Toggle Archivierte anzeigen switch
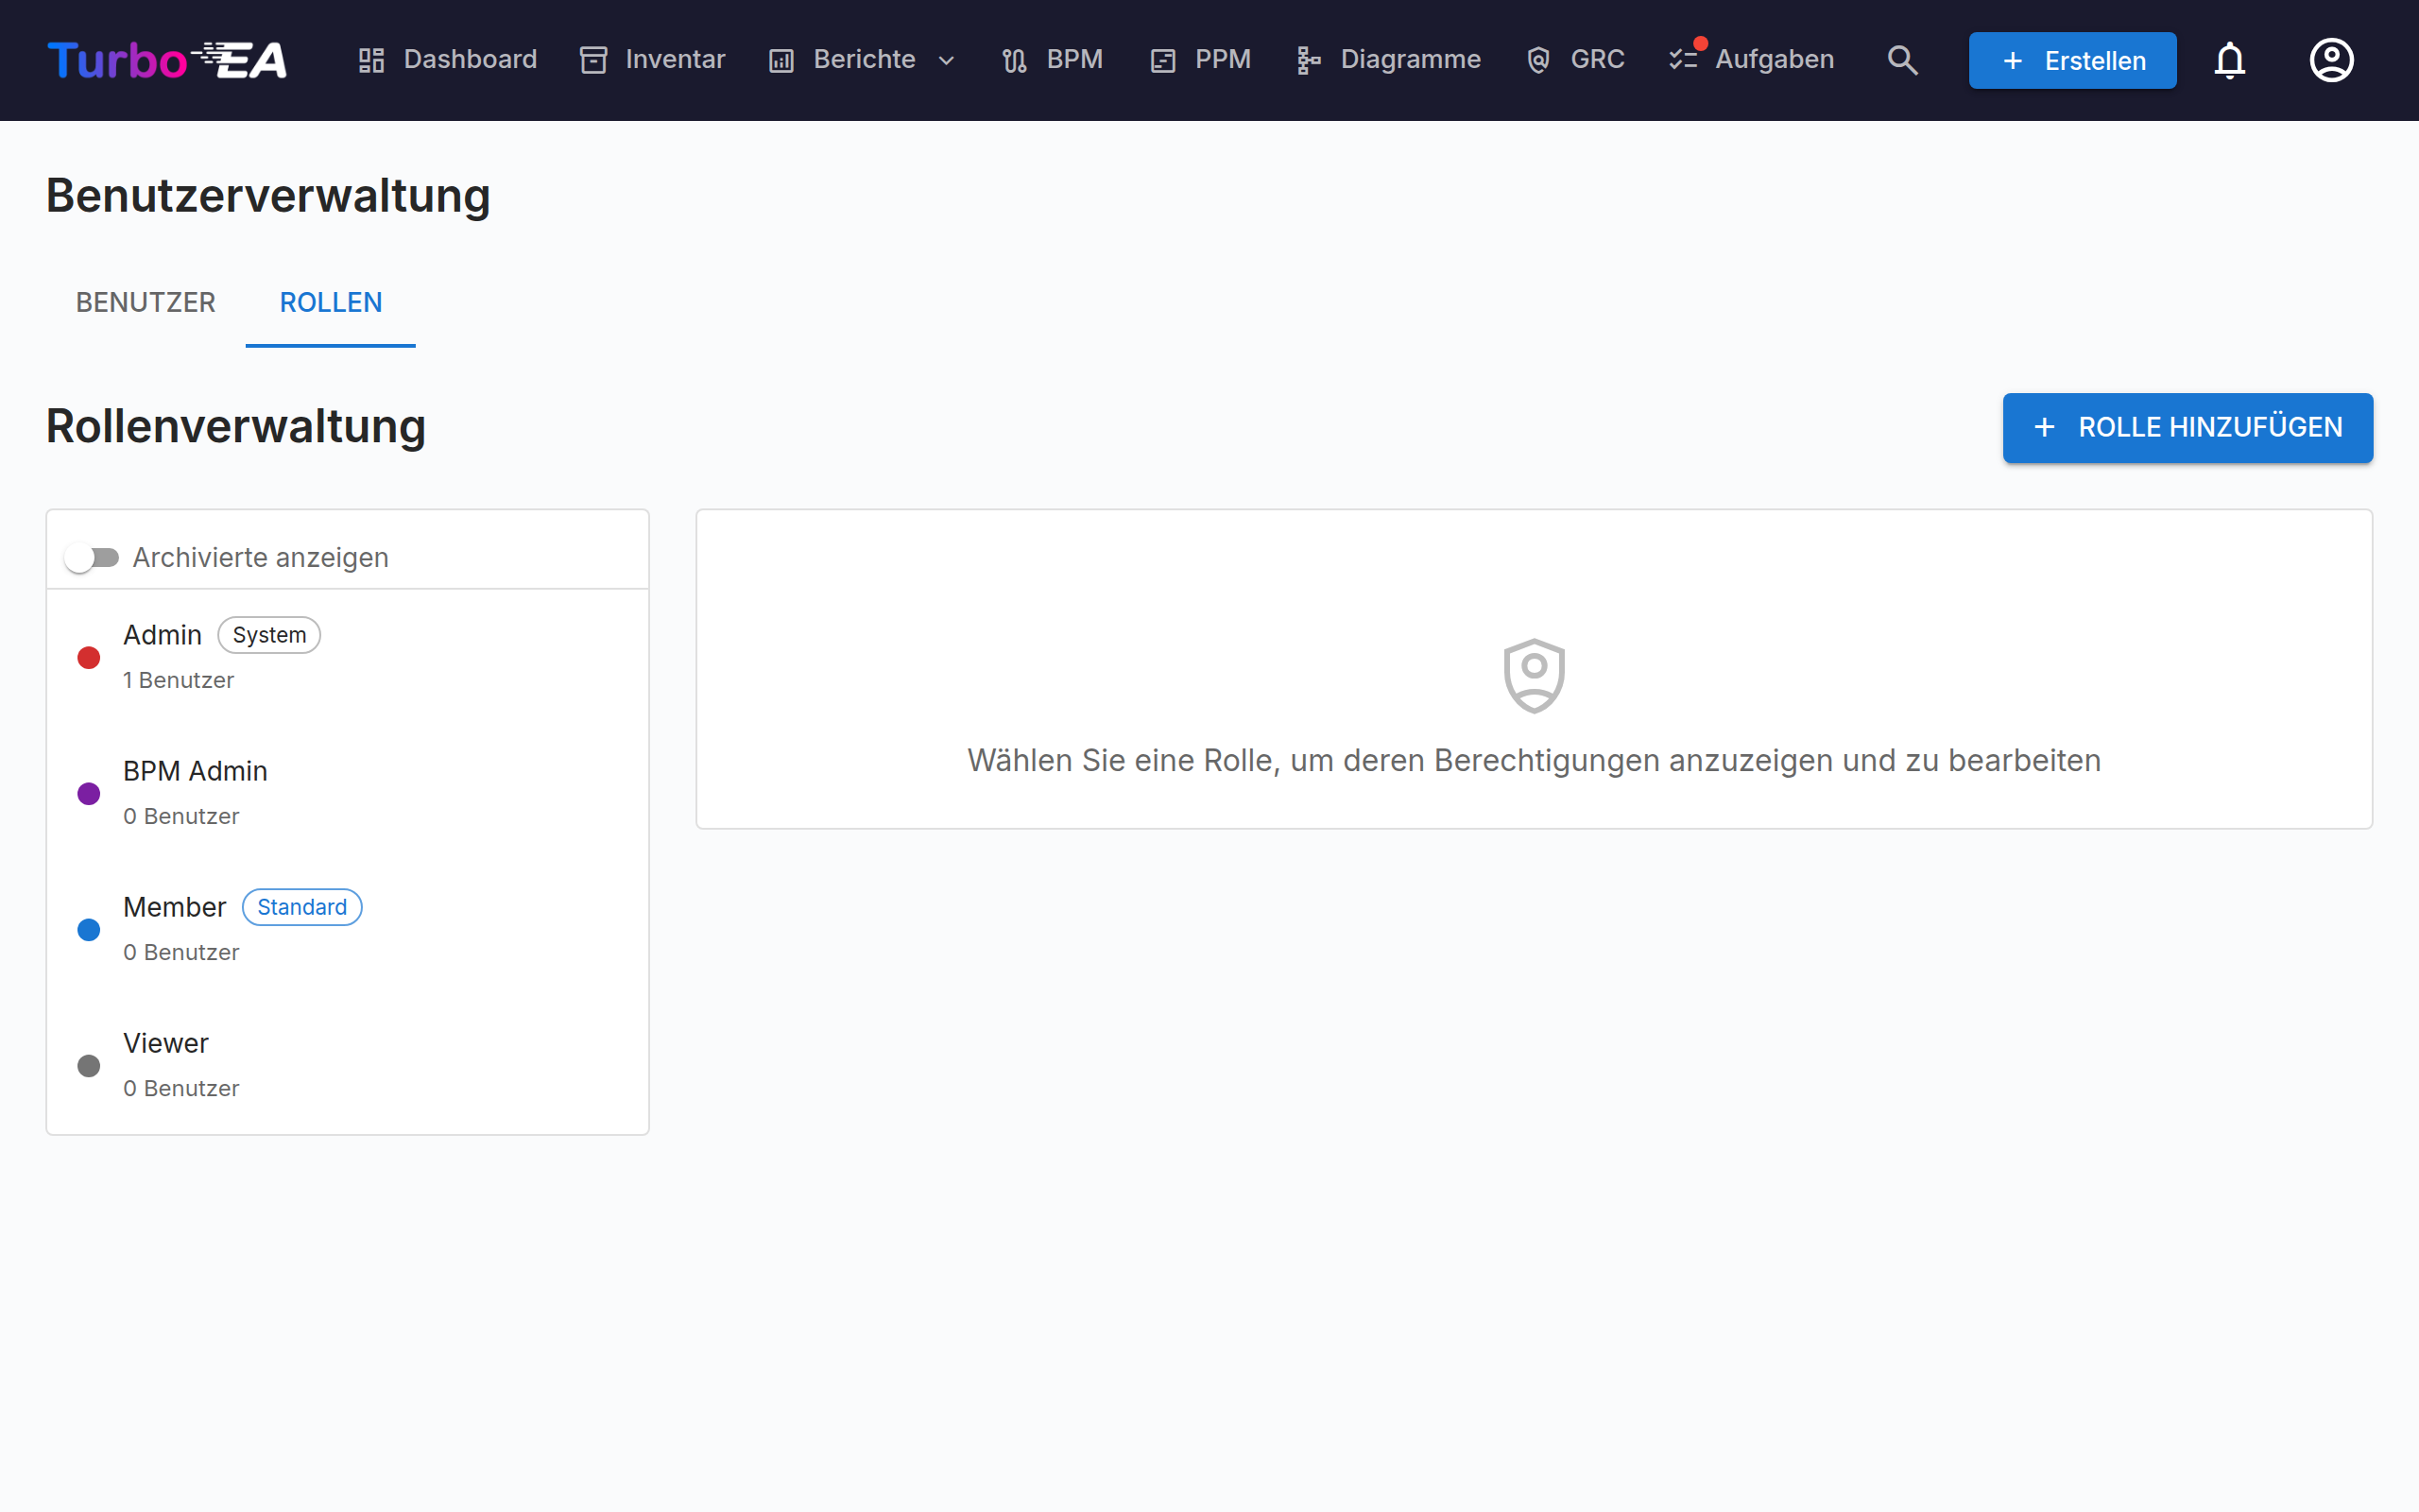2419x1512 pixels. [x=91, y=557]
